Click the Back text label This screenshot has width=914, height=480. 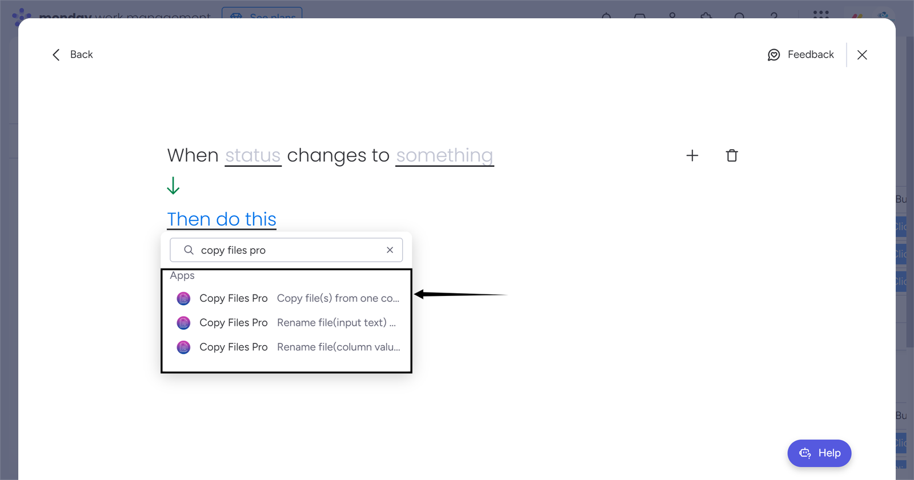82,54
